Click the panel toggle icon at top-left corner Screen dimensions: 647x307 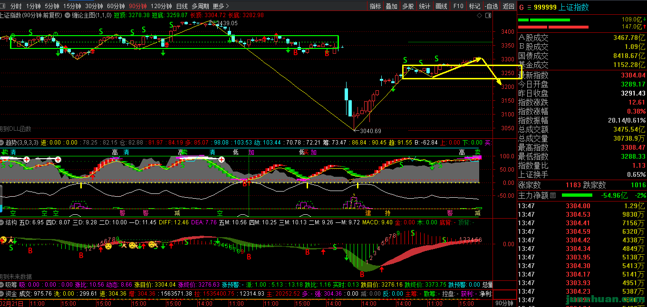coord(4,6)
